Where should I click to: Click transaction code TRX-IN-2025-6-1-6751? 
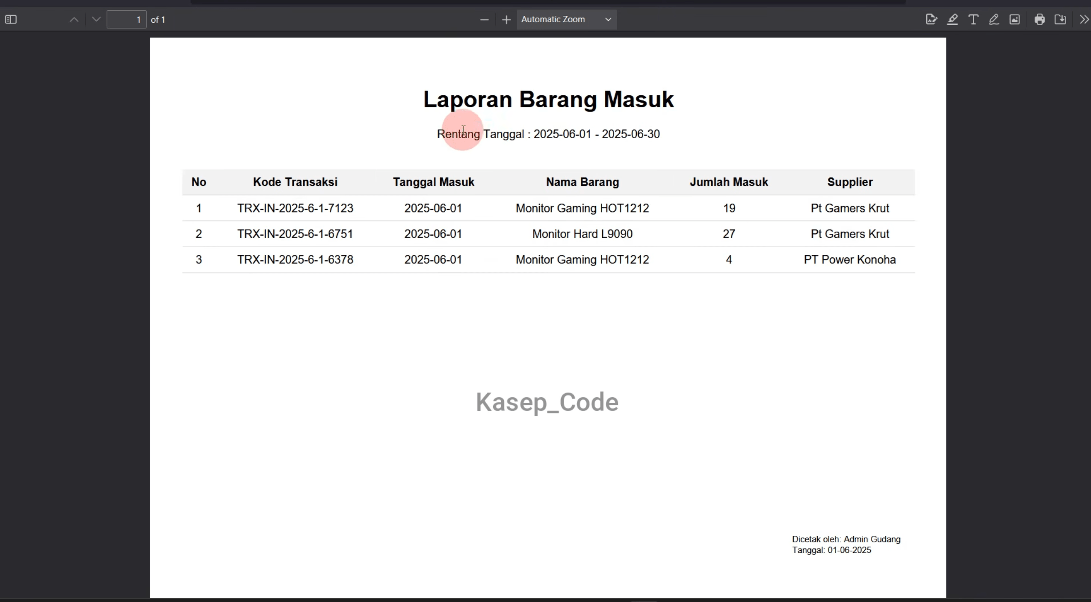click(x=295, y=234)
